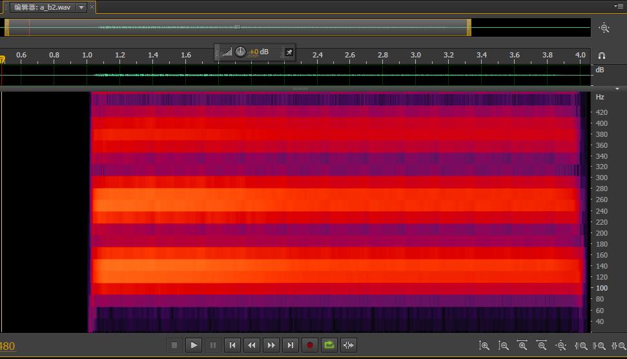Click the Rewind button
Screen dimensions: 627x359
coord(252,345)
